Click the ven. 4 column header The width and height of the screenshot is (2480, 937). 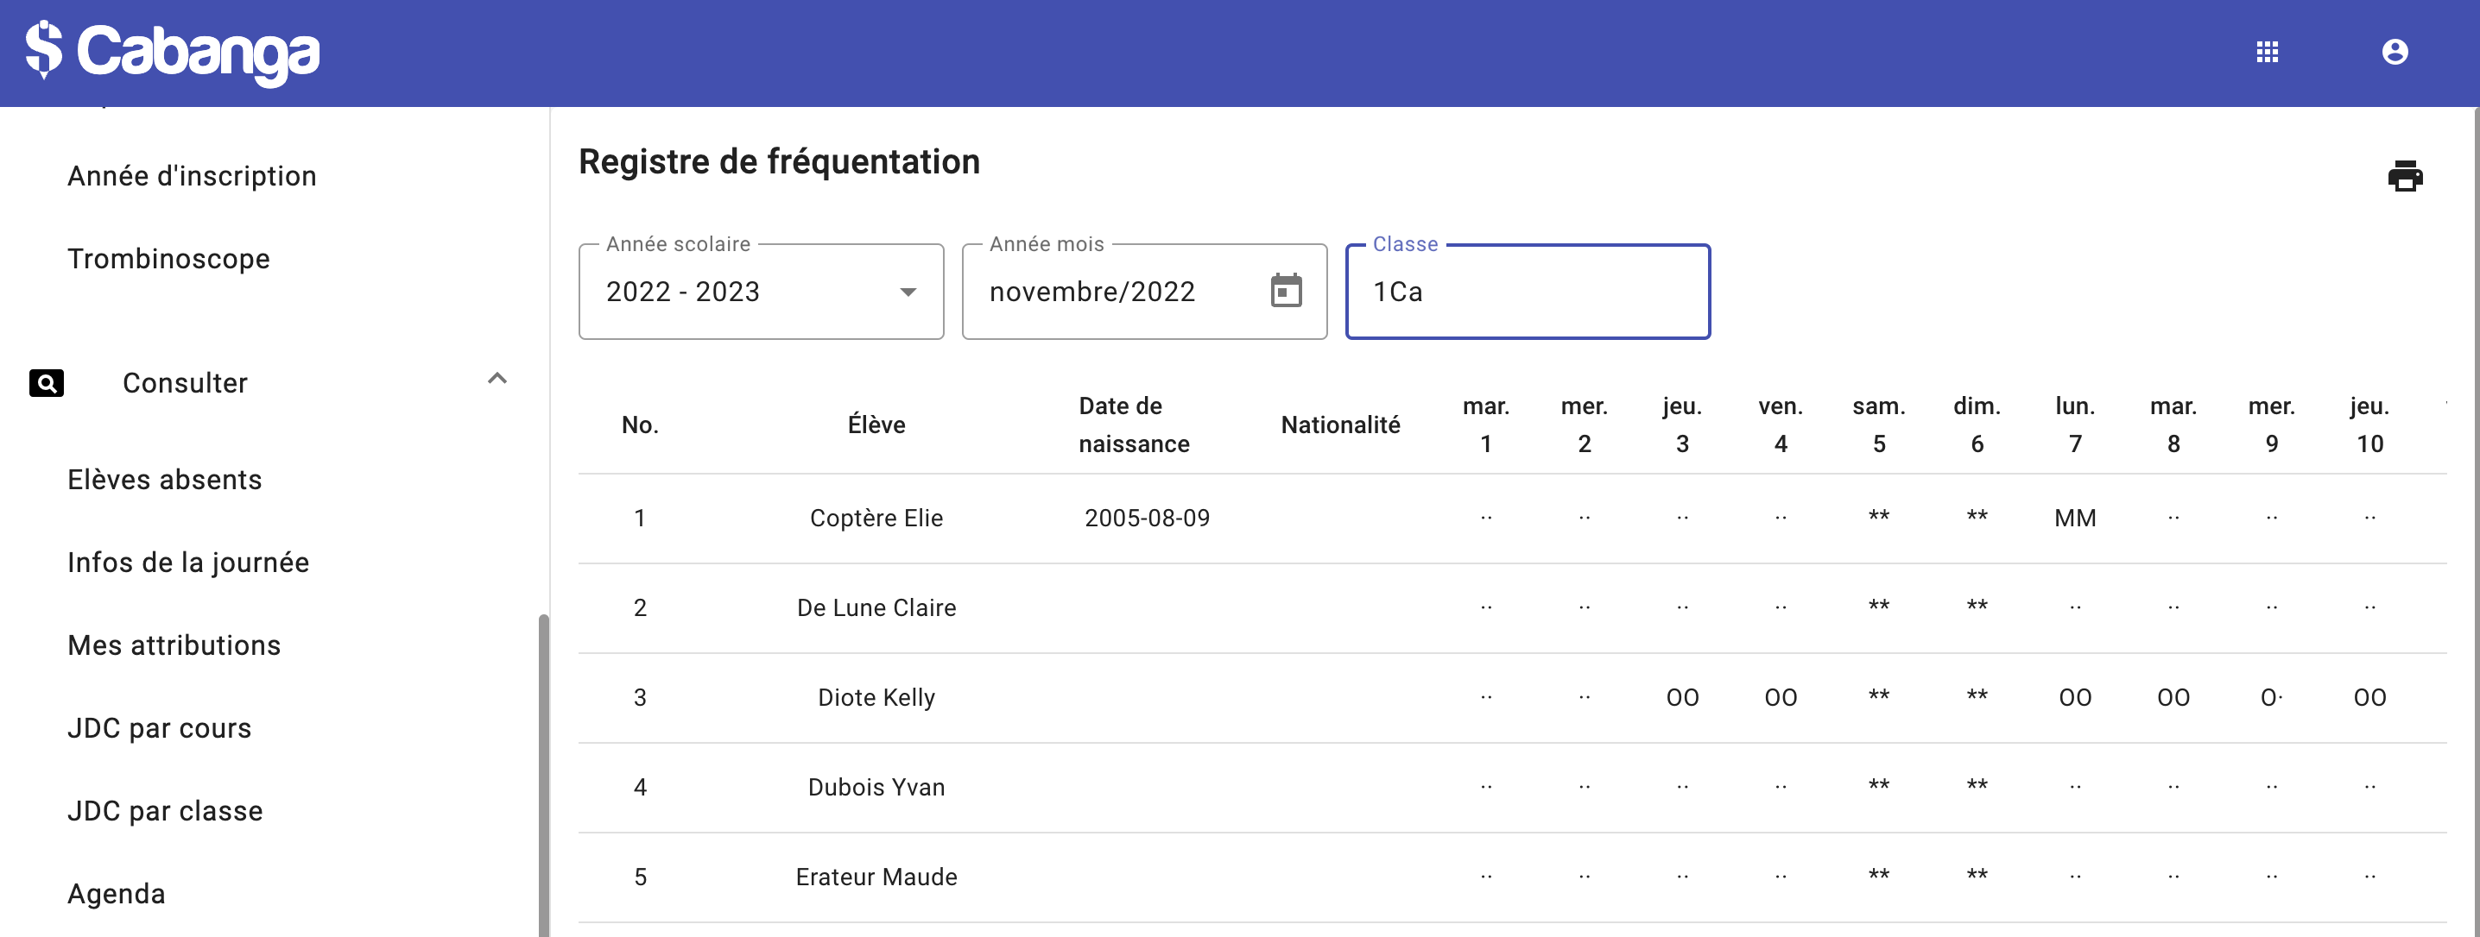click(x=1780, y=425)
